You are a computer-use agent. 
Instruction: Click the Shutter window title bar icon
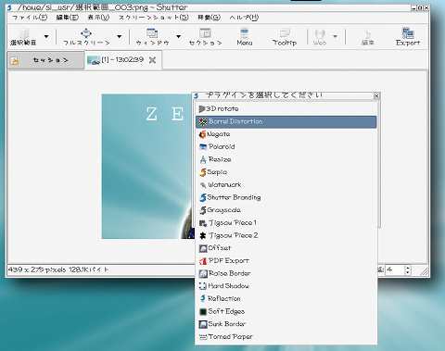click(x=9, y=7)
